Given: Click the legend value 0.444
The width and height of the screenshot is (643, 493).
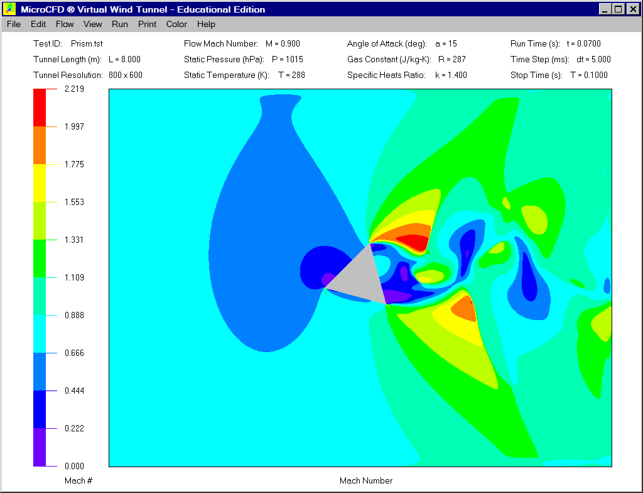Looking at the screenshot, I should point(74,391).
